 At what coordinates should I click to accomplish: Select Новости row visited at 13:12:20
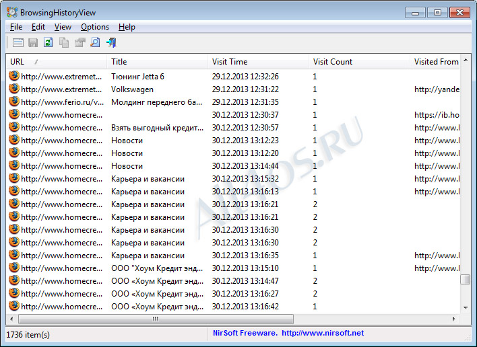click(x=233, y=153)
